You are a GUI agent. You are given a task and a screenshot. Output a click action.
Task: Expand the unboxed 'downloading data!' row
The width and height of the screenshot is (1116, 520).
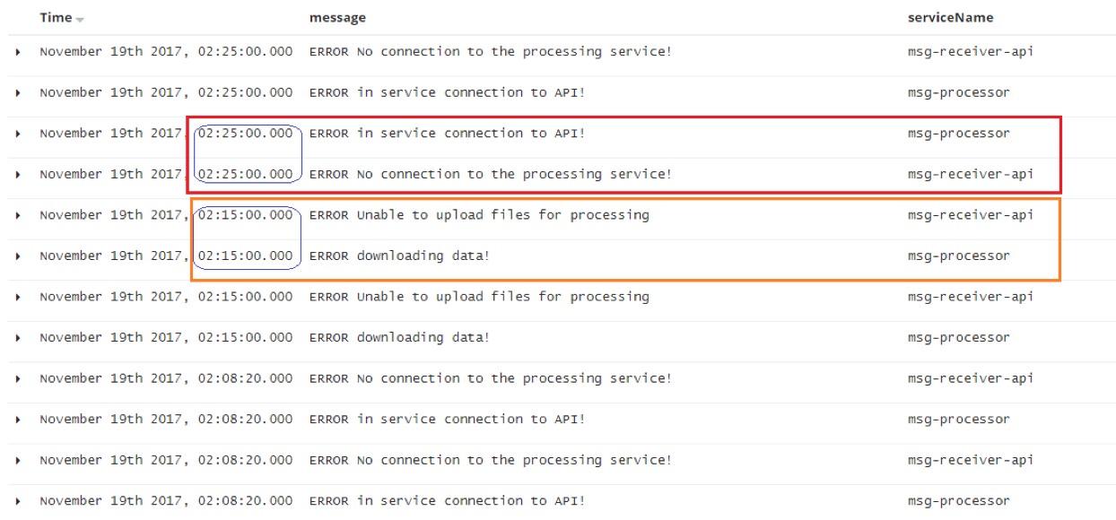pyautogui.click(x=18, y=338)
